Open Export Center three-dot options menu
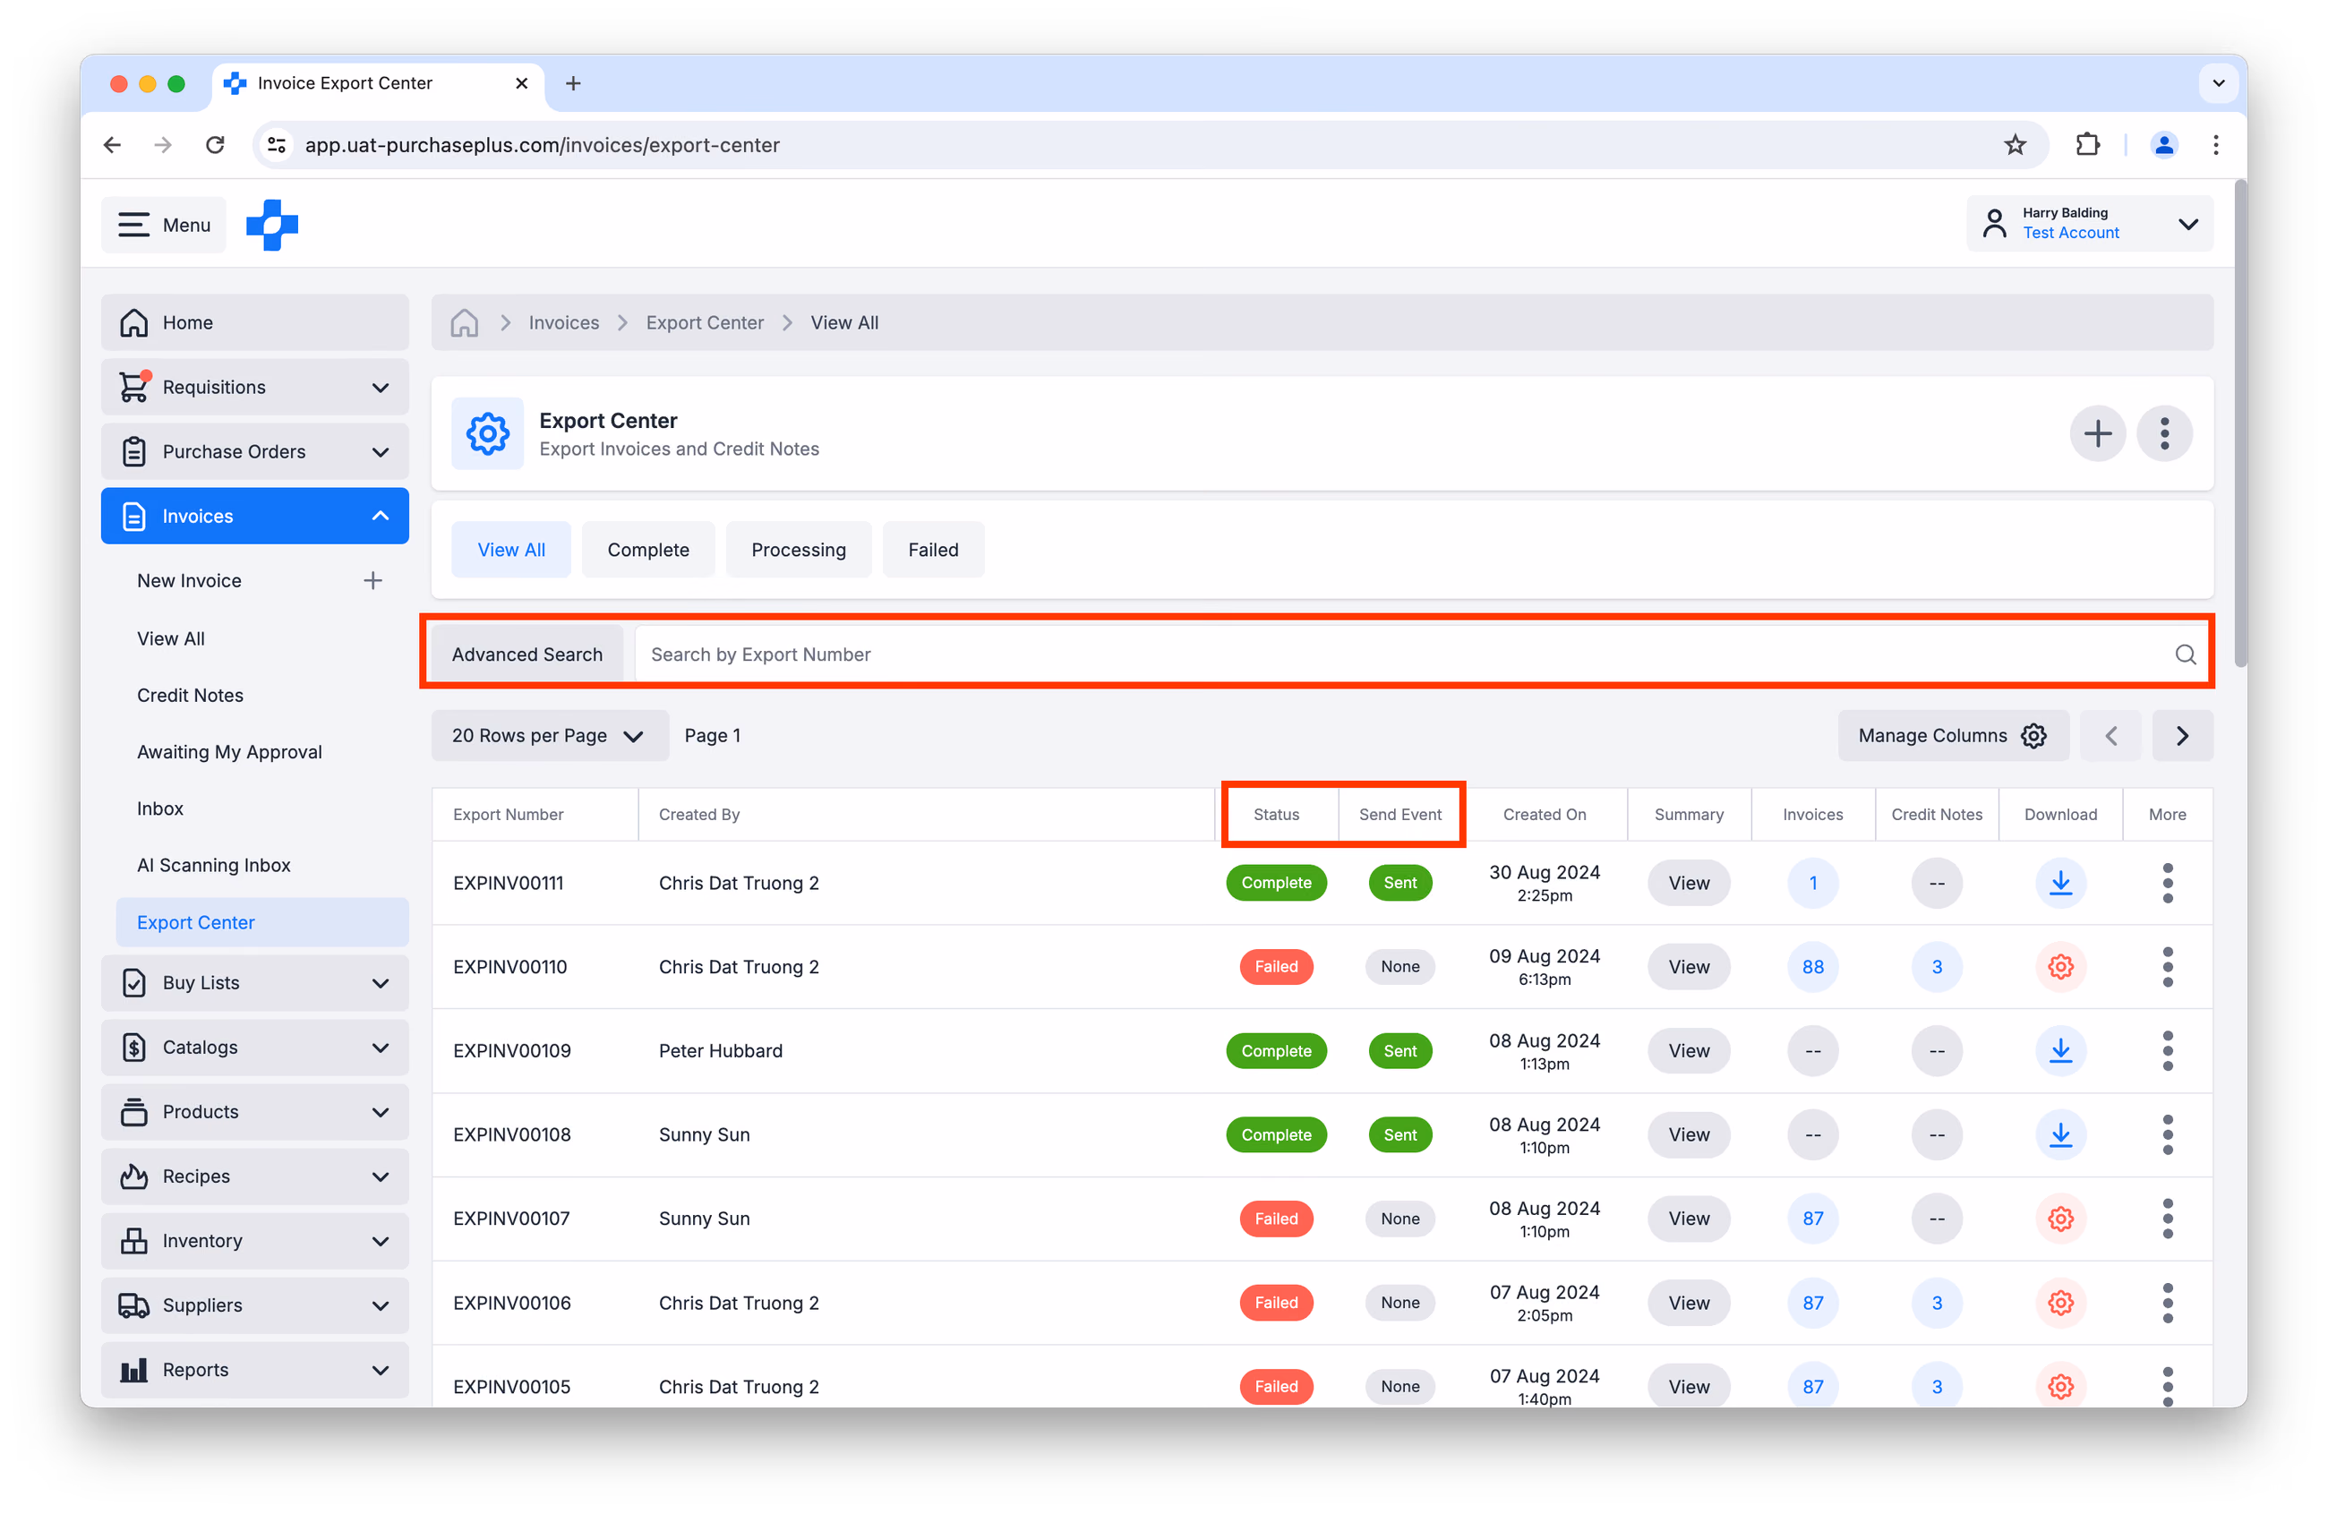The width and height of the screenshot is (2328, 1514). pyautogui.click(x=2163, y=433)
